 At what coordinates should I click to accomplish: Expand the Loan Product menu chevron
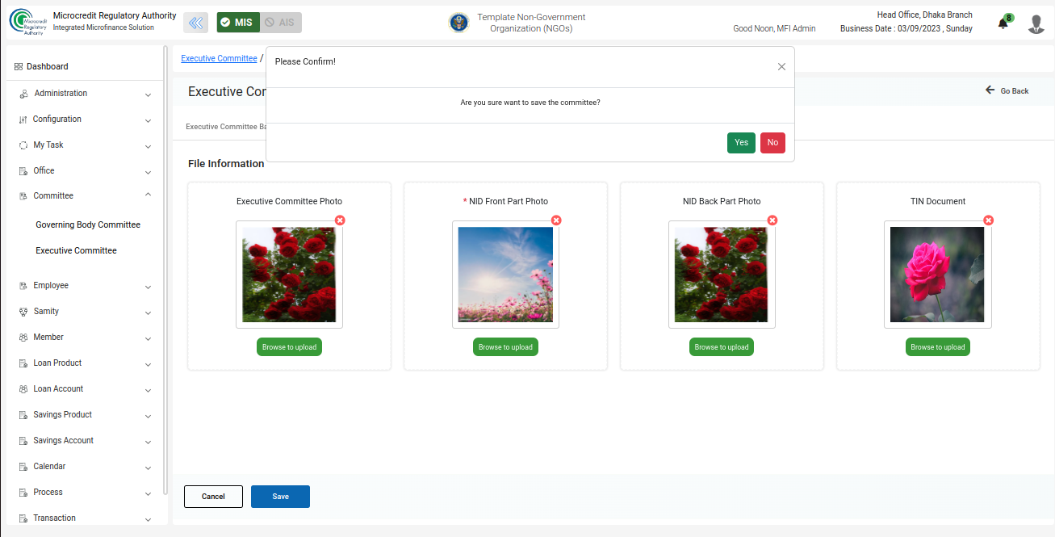pyautogui.click(x=148, y=364)
